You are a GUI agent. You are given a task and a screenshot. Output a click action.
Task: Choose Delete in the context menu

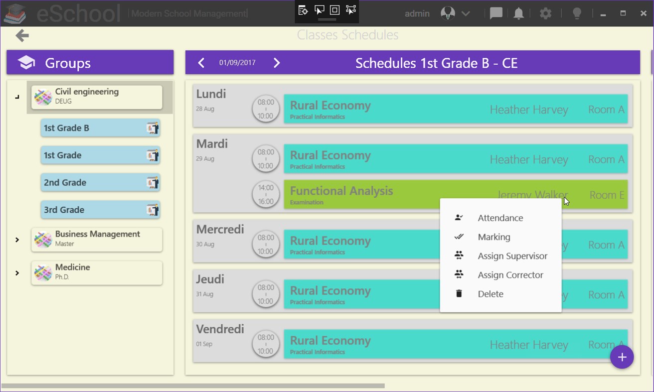point(490,294)
